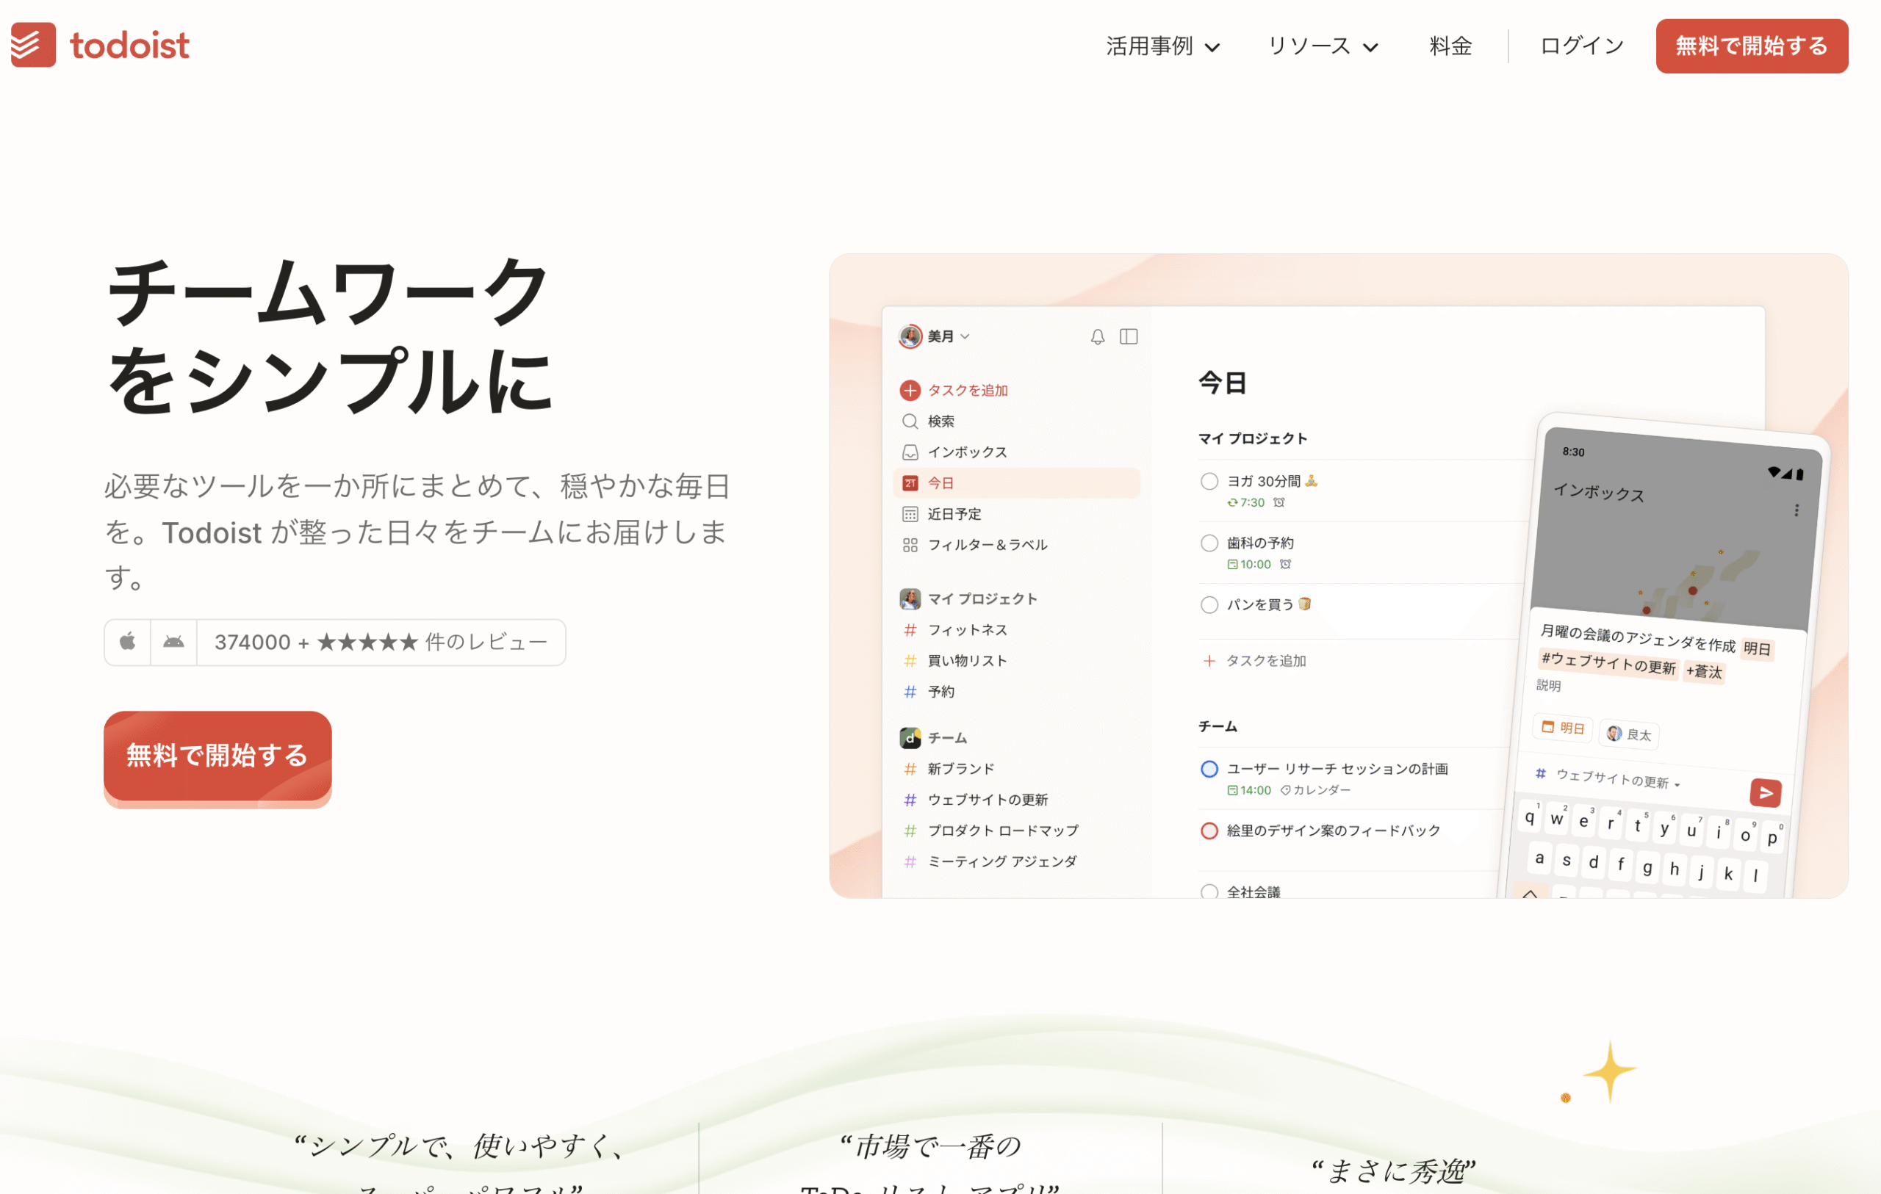Screen dimensions: 1881x1194
Task: Tap the q key on phone keyboard
Action: point(1531,817)
